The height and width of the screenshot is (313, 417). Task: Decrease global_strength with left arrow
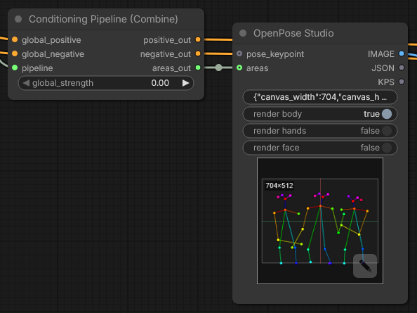point(26,83)
